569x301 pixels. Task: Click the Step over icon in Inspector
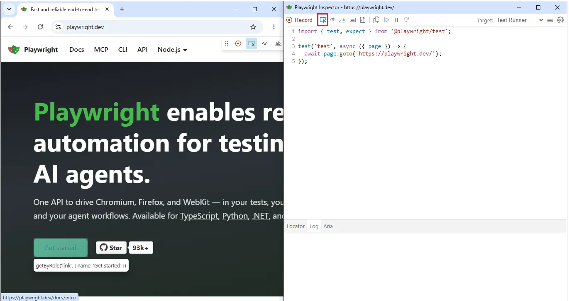(406, 20)
